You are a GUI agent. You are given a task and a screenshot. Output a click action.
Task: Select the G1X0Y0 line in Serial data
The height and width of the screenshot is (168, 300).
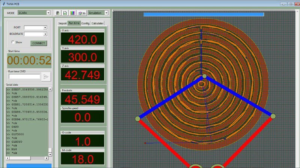[x=17, y=142]
